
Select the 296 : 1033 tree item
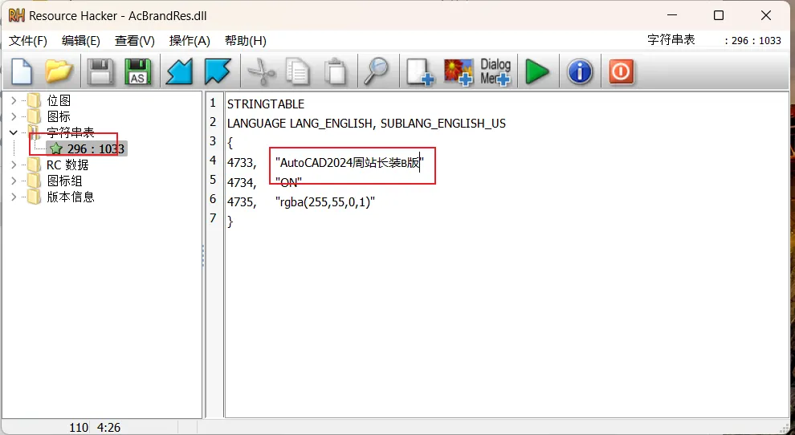(96, 149)
